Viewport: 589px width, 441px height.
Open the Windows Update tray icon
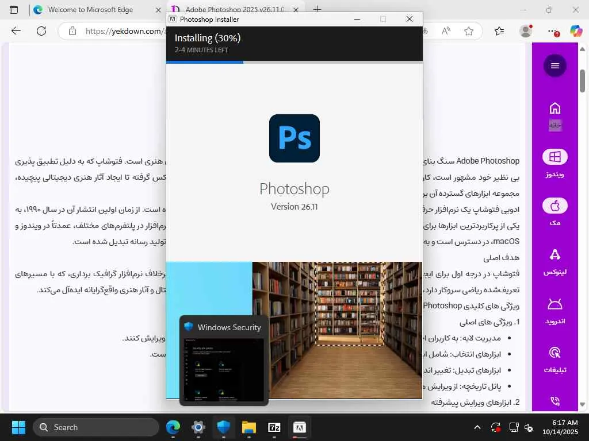point(495,427)
